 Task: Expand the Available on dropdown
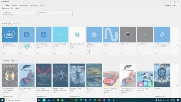(x=55, y=13)
